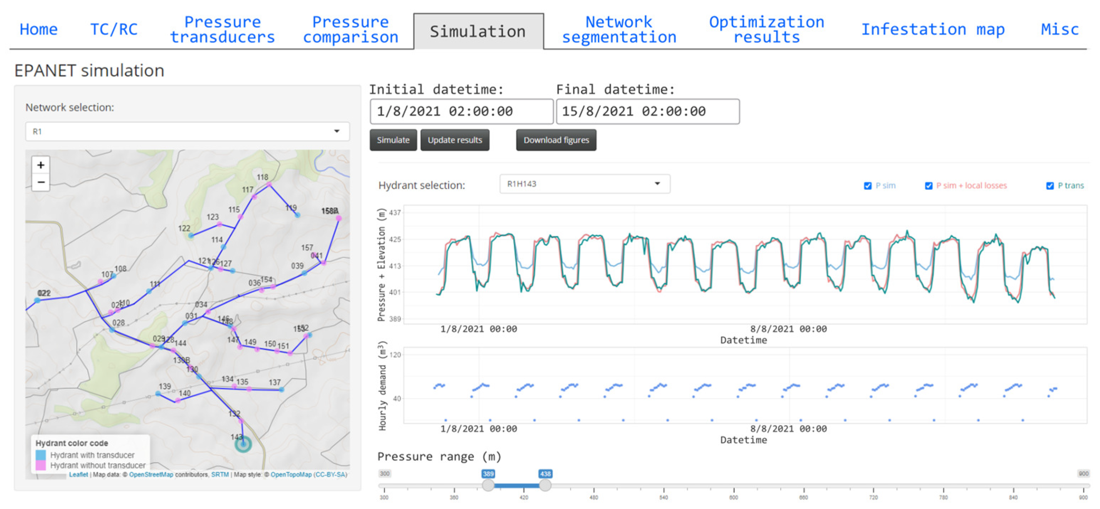Screen dimensions: 1100x509
Task: Click hydrant 139 marker on map
Action: tap(158, 393)
